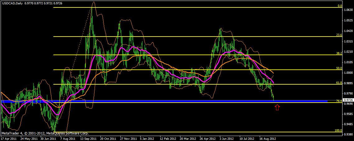Click the 26 Apr 2012 date label
Image resolution: width=354 pixels, height=141 pixels.
208,139
